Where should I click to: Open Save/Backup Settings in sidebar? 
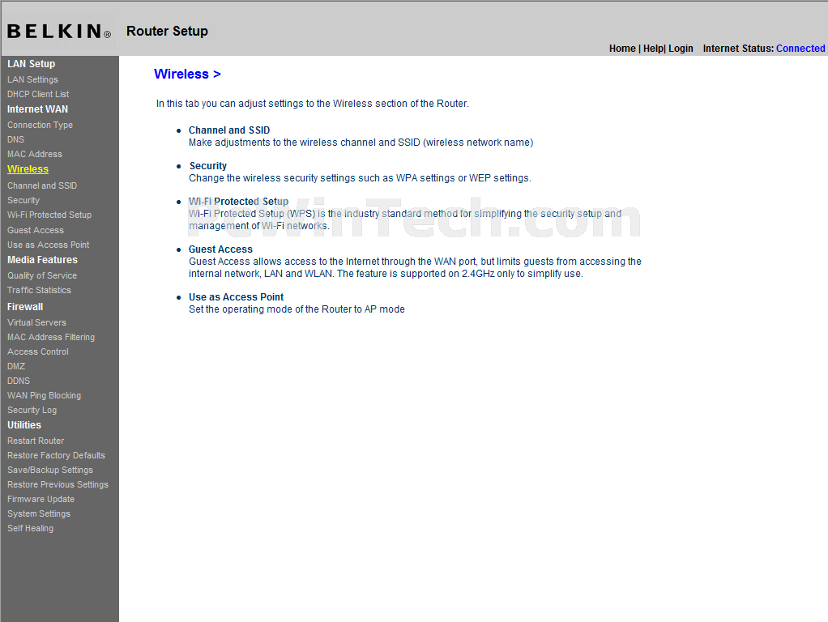click(x=50, y=470)
